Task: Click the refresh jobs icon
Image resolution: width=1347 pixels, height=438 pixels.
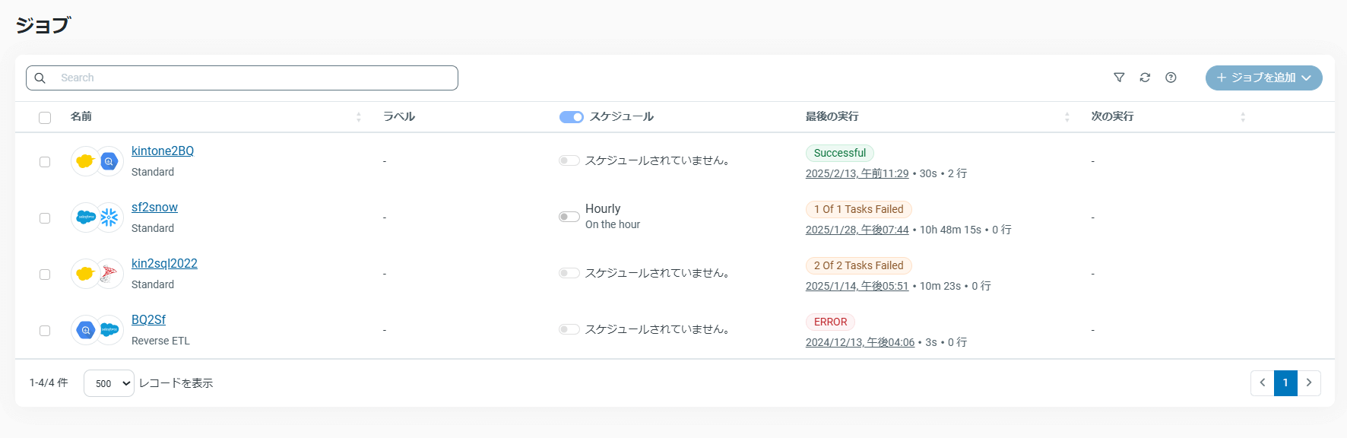Action: (x=1145, y=78)
